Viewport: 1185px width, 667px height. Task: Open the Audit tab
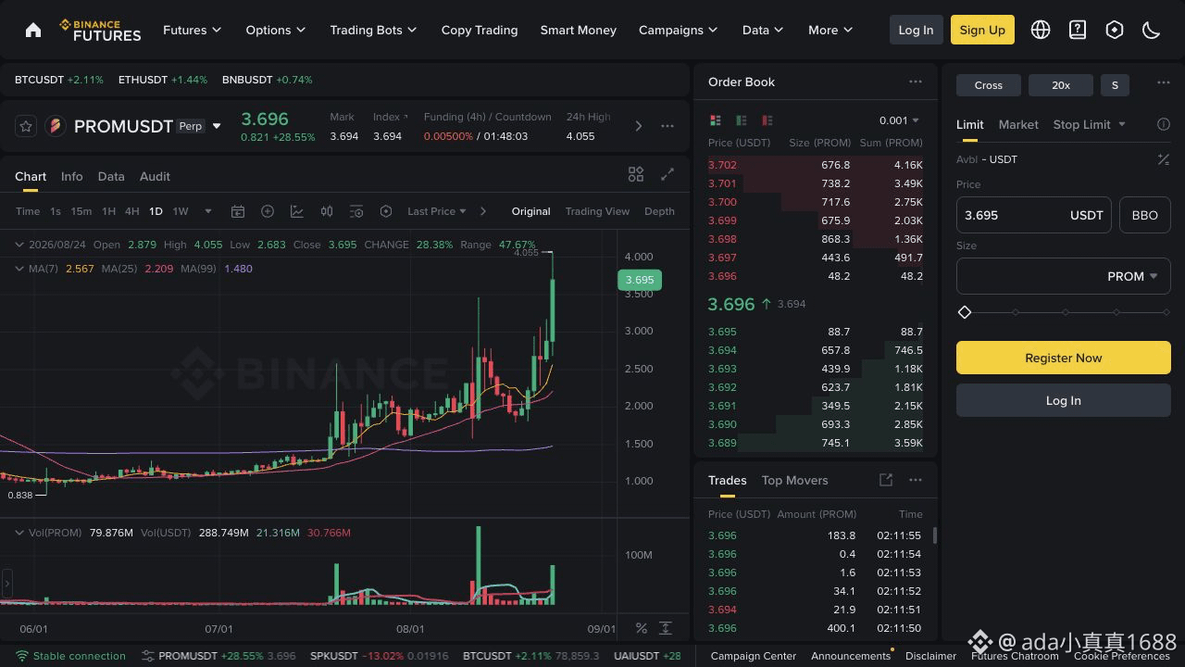(x=155, y=176)
